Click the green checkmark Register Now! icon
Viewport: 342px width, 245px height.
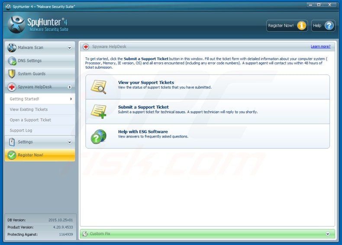click(x=12, y=155)
